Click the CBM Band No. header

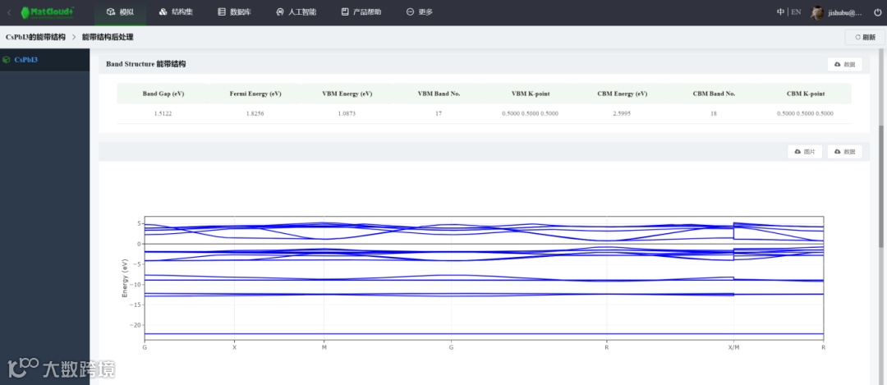pyautogui.click(x=714, y=94)
